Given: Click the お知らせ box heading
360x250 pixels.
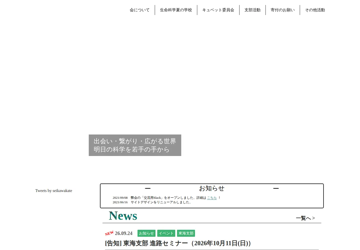Looking at the screenshot, I should pos(212,188).
